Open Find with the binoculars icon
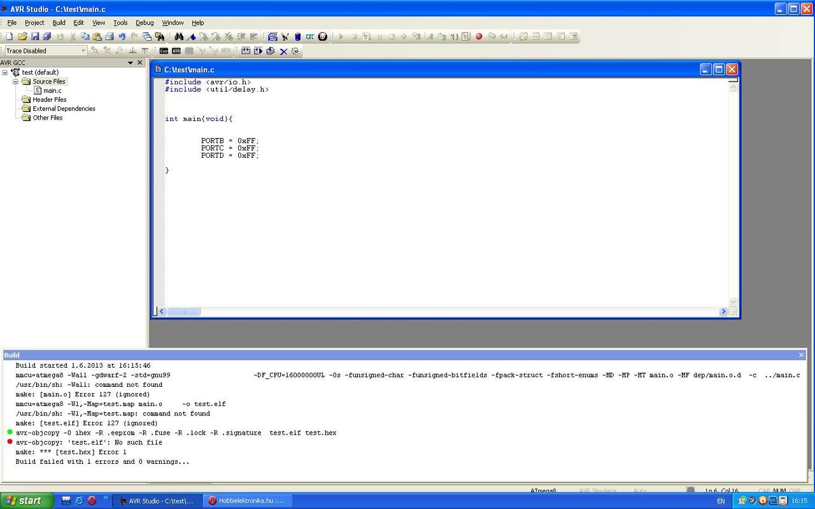Image resolution: width=815 pixels, height=509 pixels. point(179,36)
